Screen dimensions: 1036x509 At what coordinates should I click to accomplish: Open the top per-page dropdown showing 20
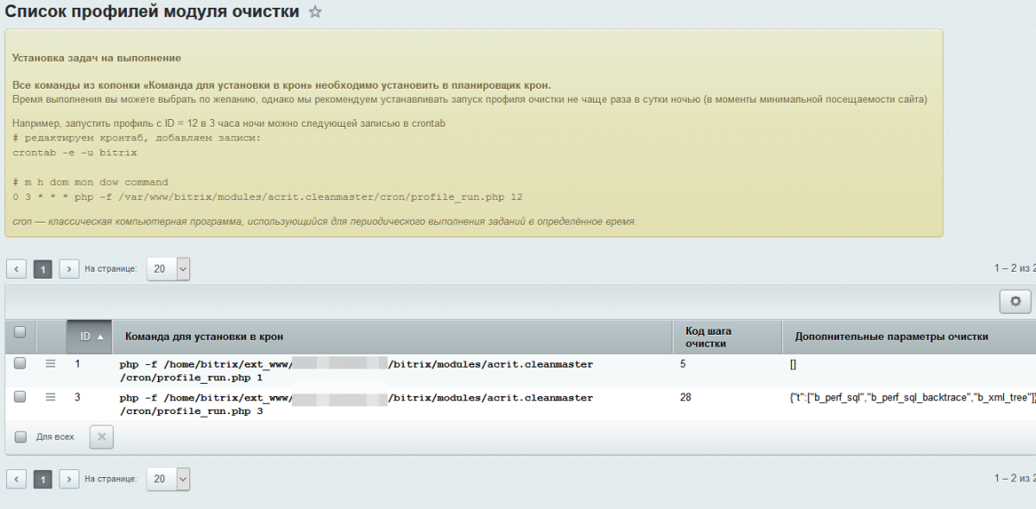(168, 269)
